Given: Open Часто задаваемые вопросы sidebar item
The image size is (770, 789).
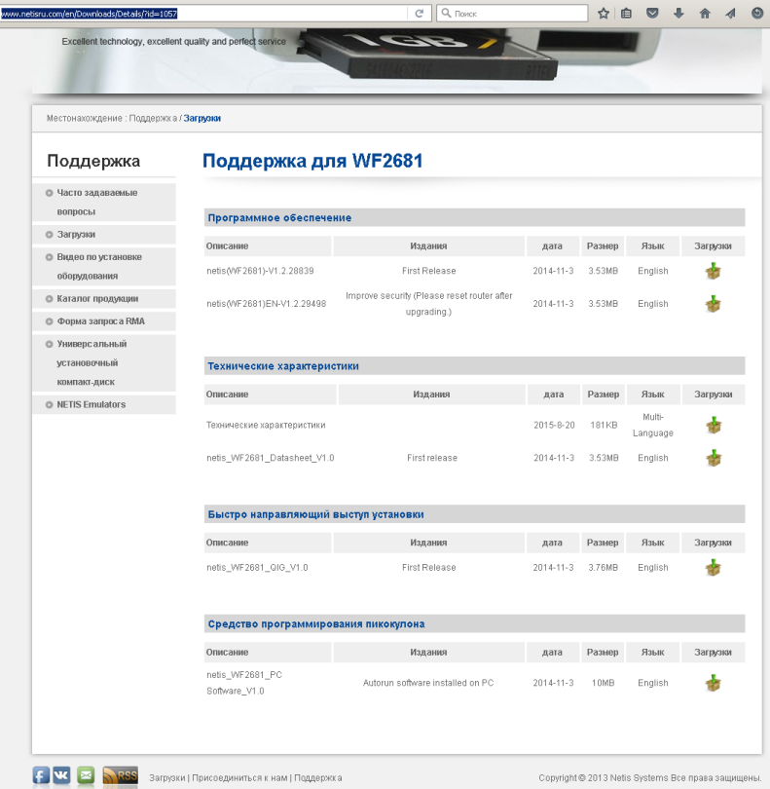Looking at the screenshot, I should (x=104, y=203).
